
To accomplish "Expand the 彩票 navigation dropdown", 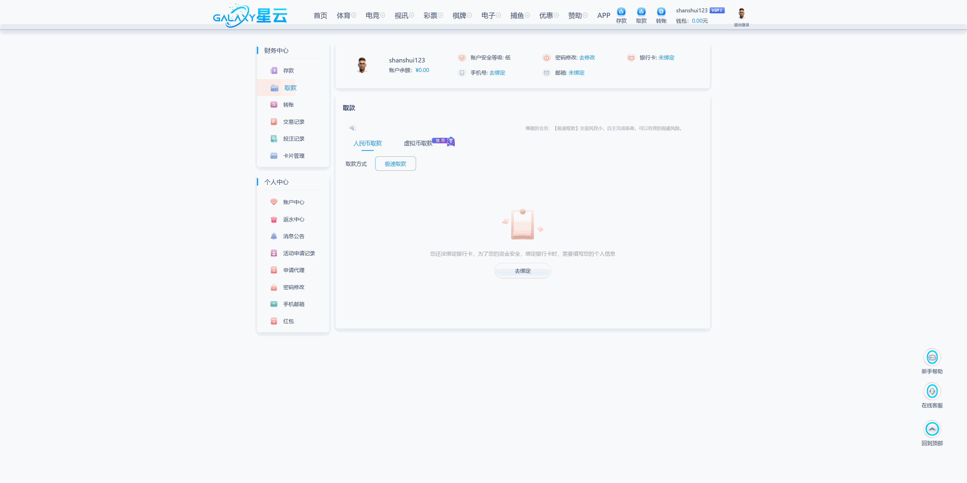I will (433, 15).
